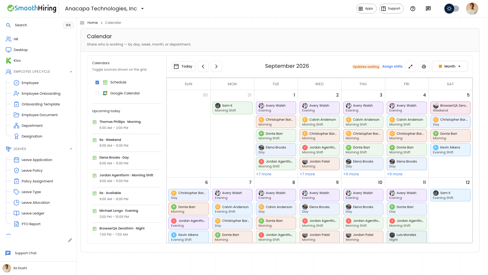Viewport: 488px width, 275px height.
Task: Click the Today button
Action: click(183, 66)
